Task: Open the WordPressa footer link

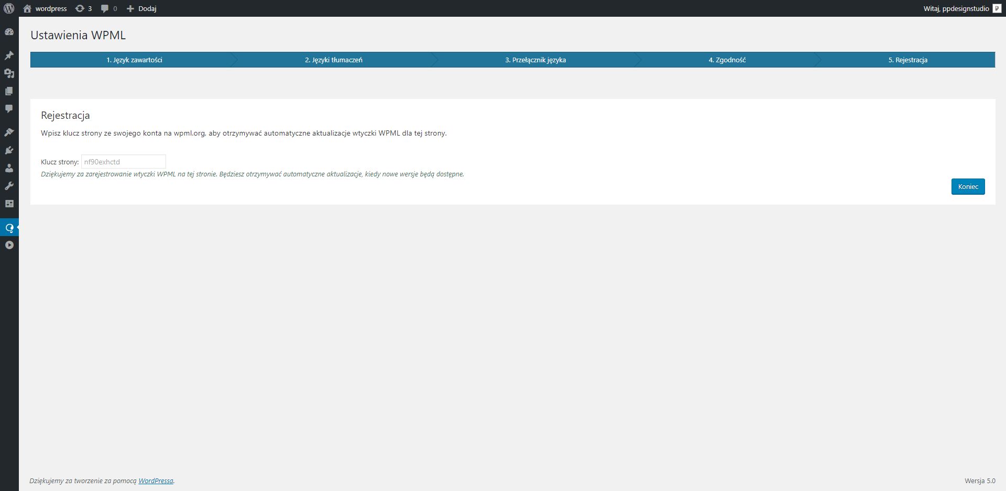Action: click(x=156, y=481)
